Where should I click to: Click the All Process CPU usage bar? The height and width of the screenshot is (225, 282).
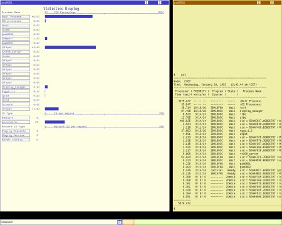pyautogui.click(x=69, y=17)
